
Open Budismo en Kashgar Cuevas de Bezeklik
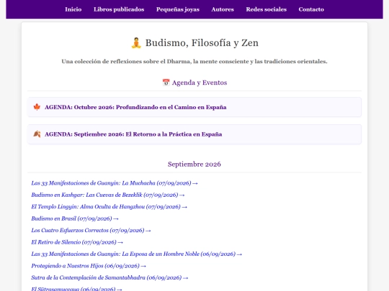pos(108,195)
